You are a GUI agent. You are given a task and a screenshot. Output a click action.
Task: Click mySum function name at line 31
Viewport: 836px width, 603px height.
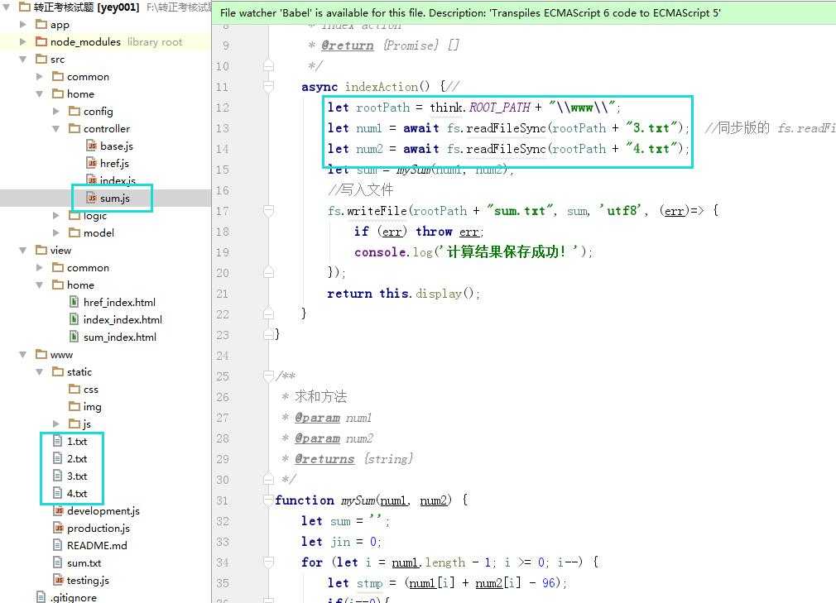click(358, 500)
